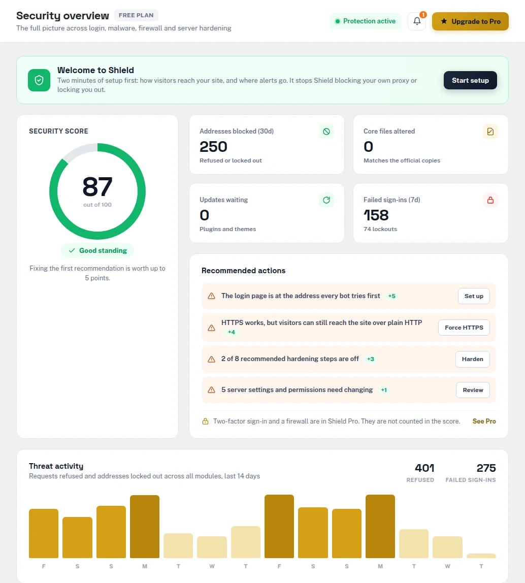The width and height of the screenshot is (525, 583).
Task: Click Upgrade to Pro button
Action: [470, 21]
